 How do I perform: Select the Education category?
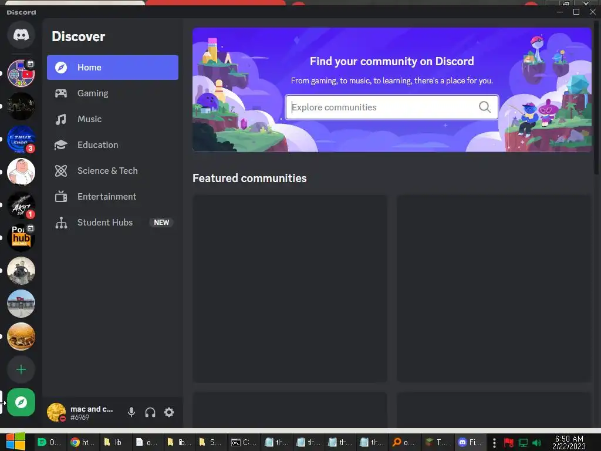(113, 145)
